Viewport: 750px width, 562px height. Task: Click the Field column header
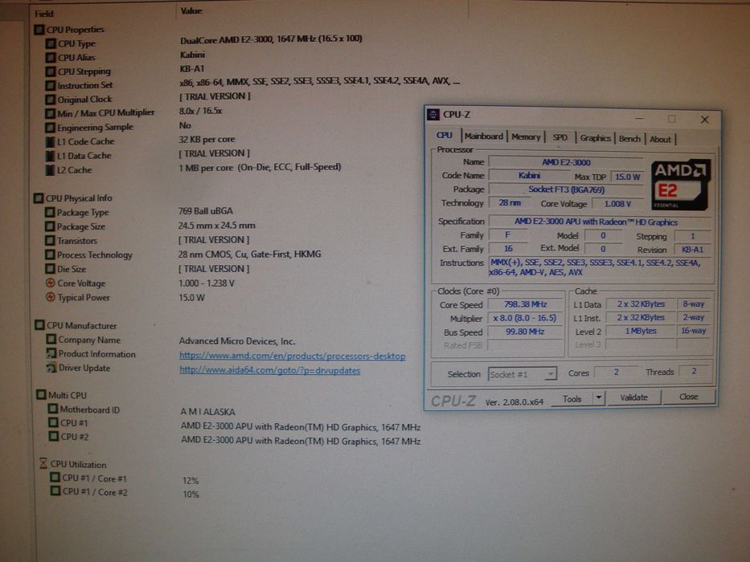click(44, 14)
